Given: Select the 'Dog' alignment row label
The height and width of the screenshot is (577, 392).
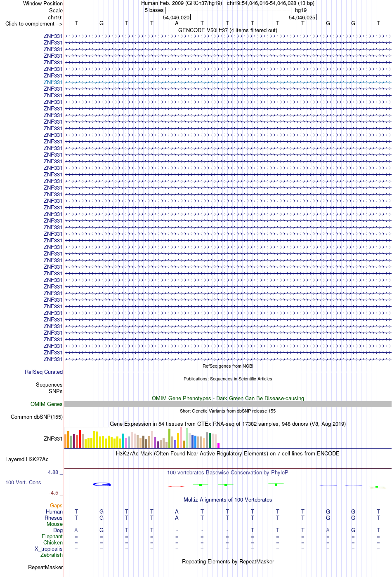Looking at the screenshot, I should click(x=58, y=530).
